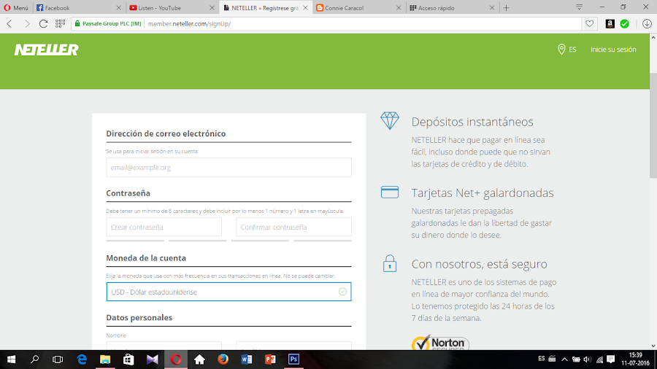Open the Amazon extension icon

(x=610, y=24)
